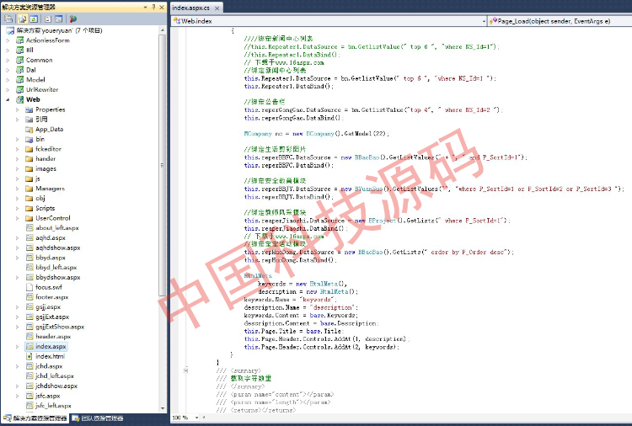
Task: Select gsjj.aspx in the tree
Action: (48, 306)
